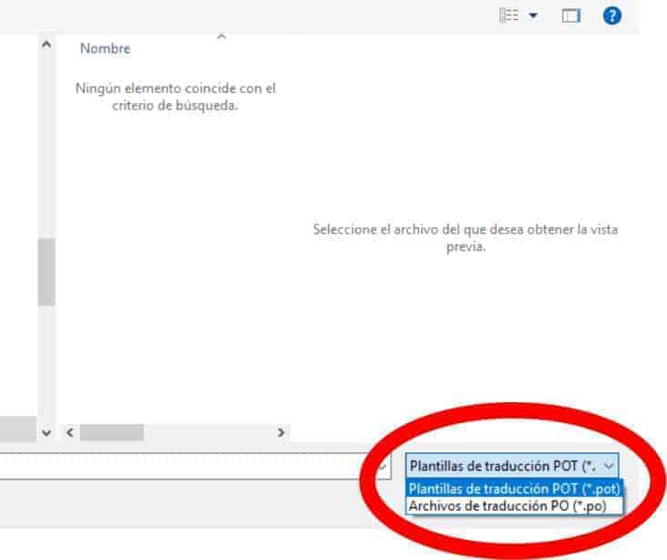Viewport: 667px width, 560px height.
Task: Click the horizontal scrollbar thumb
Action: tap(112, 432)
